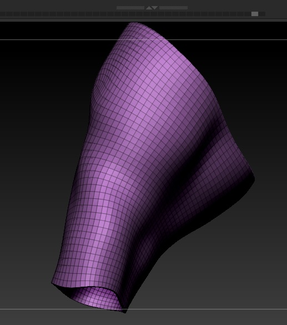Click the down arrow on the shelf divider
287x325 pixels.
[155, 8]
